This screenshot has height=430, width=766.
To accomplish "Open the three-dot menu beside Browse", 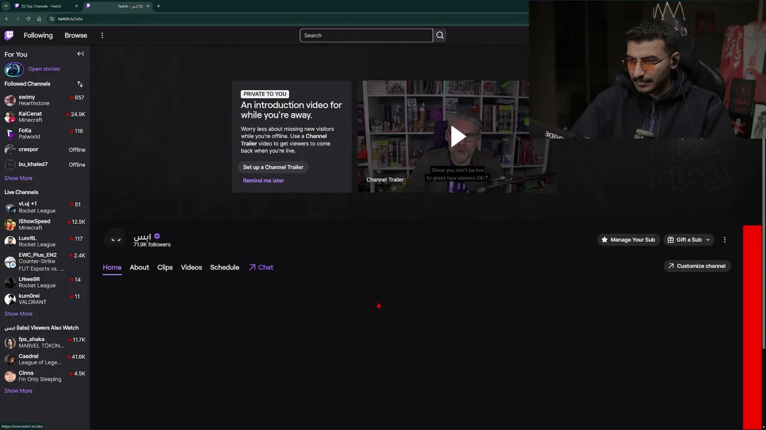I will [x=102, y=35].
